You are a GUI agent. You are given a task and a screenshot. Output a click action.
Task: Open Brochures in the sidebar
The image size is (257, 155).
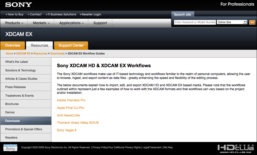pyautogui.click(x=26, y=104)
